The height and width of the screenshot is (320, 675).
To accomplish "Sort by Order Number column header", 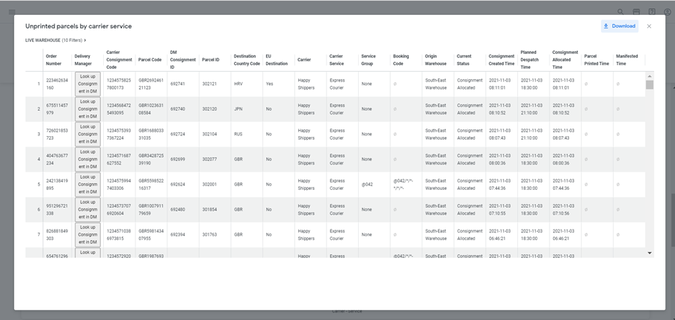I will [x=54, y=60].
